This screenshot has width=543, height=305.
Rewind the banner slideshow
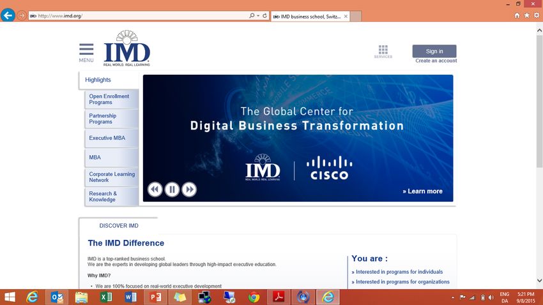155,190
